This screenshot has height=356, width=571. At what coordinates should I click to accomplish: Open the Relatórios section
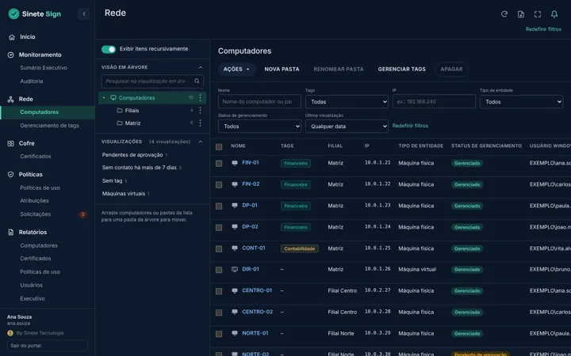pos(33,232)
